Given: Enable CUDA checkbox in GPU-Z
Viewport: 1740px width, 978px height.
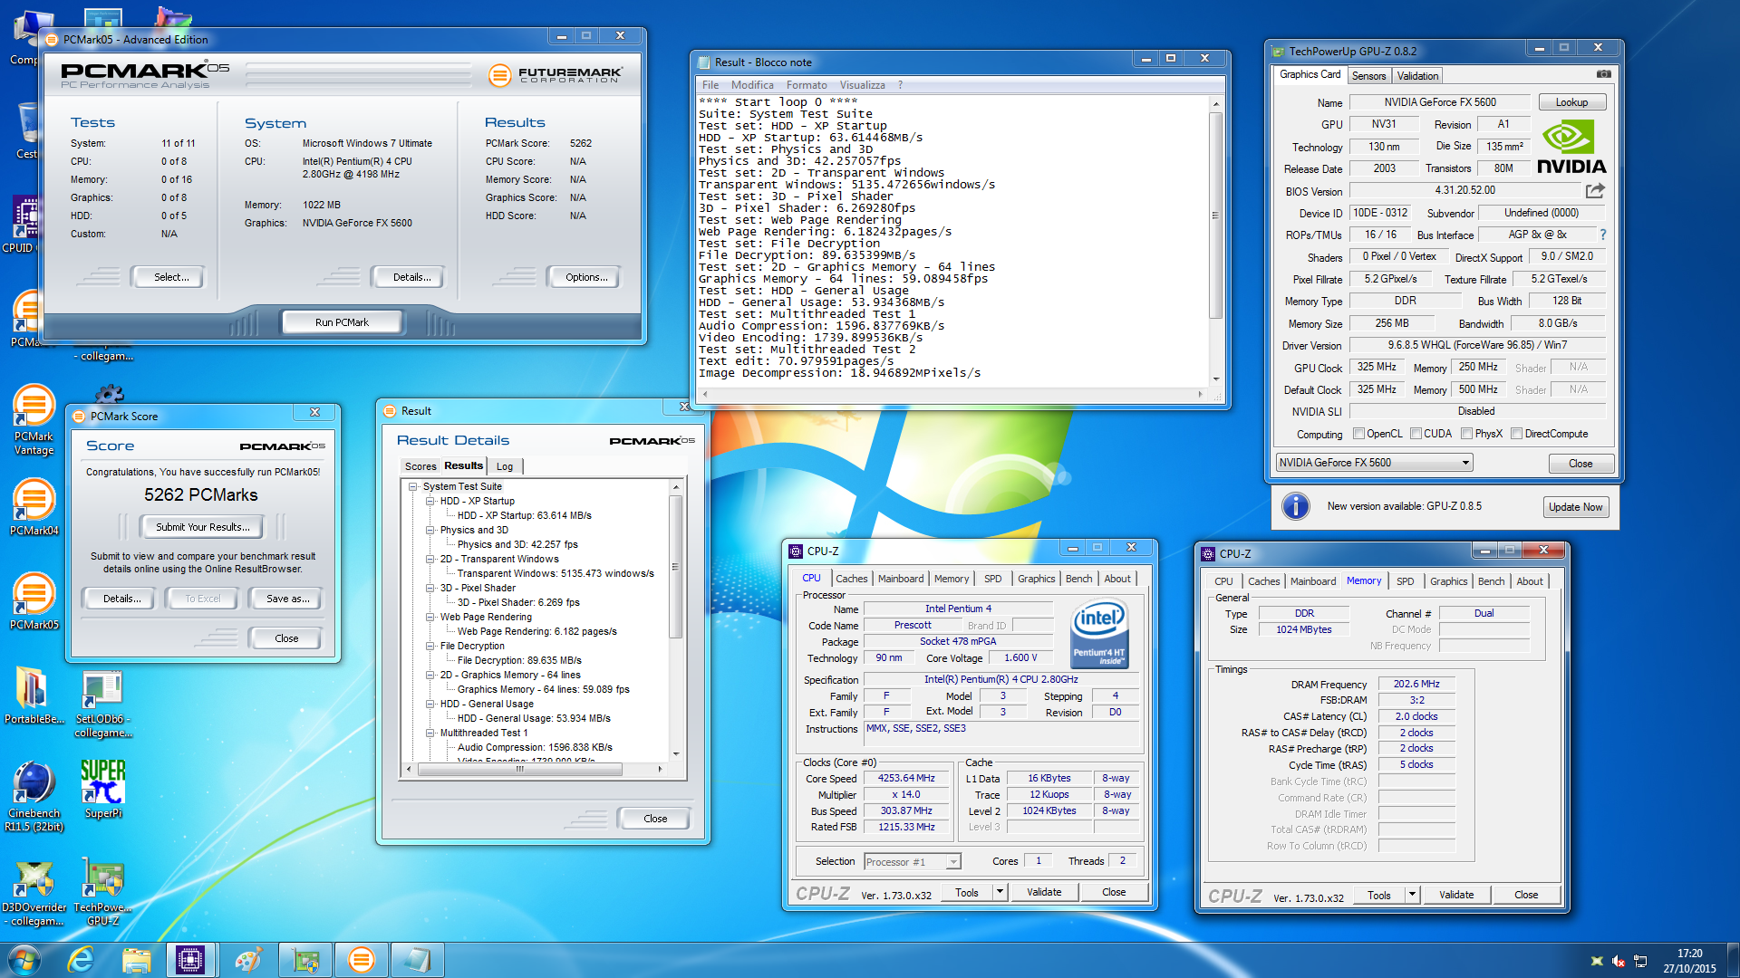Looking at the screenshot, I should click(x=1416, y=434).
